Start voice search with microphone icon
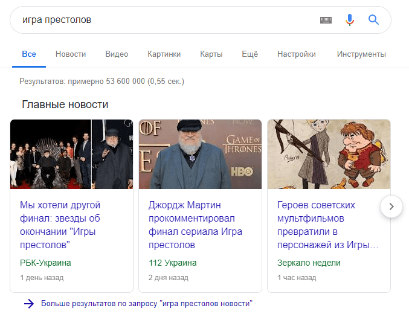The image size is (409, 317). (350, 20)
